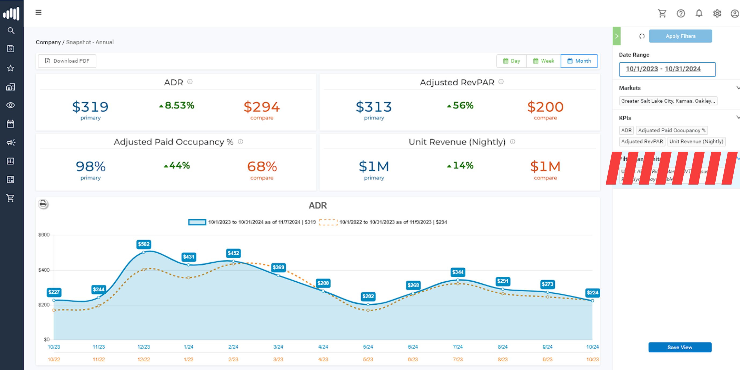Open notifications bell icon
This screenshot has height=370, width=740.
click(699, 13)
